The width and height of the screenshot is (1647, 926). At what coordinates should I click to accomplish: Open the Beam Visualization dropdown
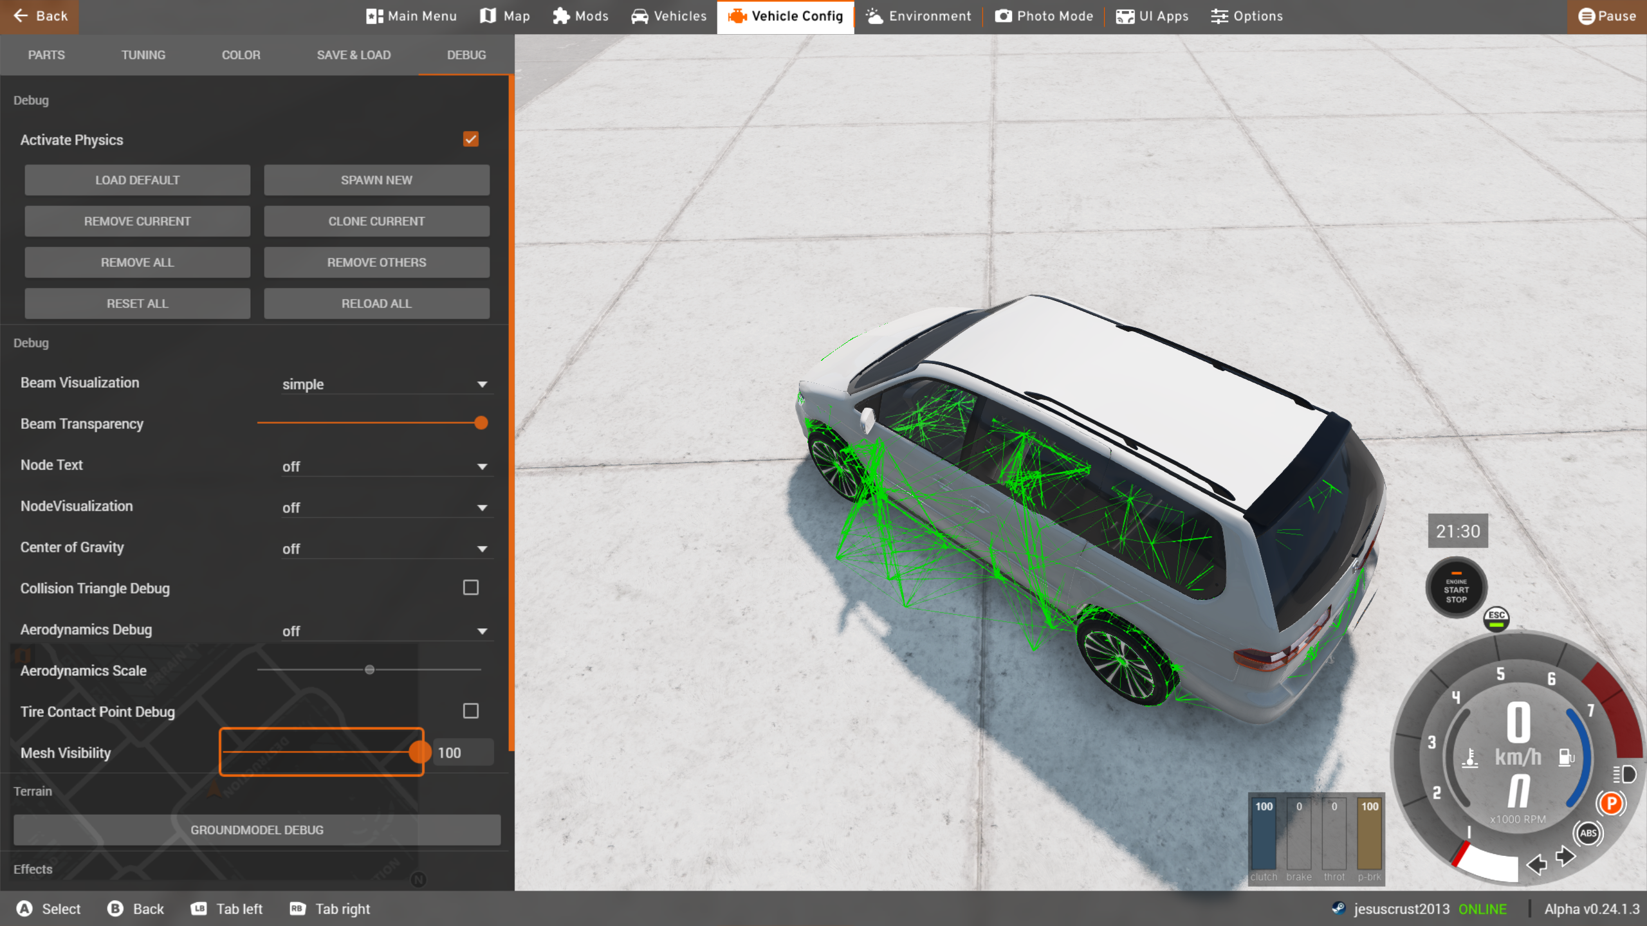(386, 385)
